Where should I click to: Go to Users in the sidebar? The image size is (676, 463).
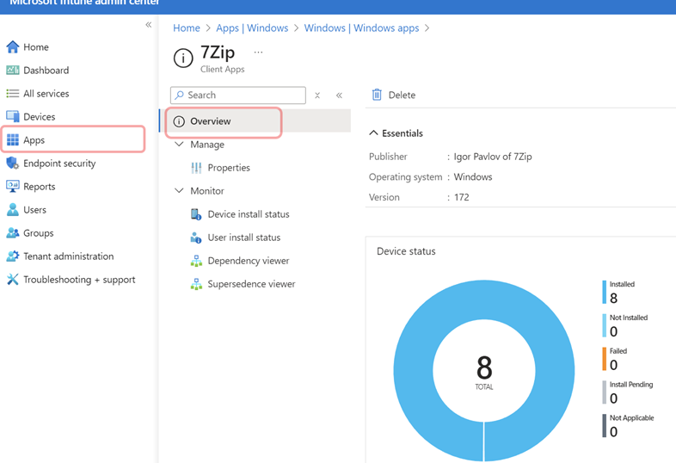tap(34, 210)
